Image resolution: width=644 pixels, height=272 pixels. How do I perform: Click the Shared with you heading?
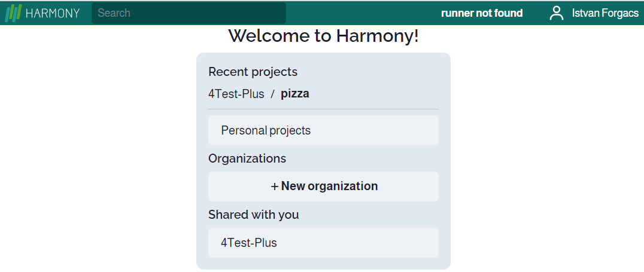pos(253,215)
